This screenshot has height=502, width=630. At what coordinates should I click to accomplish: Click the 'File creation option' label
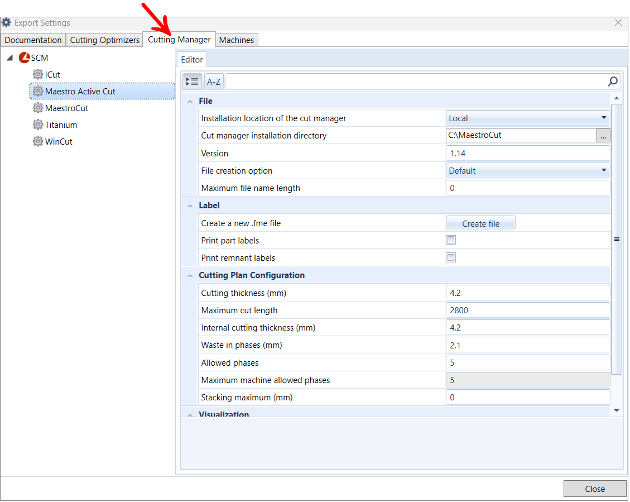click(x=237, y=171)
